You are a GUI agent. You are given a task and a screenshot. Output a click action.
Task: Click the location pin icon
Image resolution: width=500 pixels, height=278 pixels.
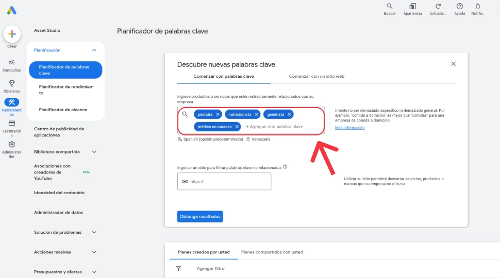tap(248, 139)
